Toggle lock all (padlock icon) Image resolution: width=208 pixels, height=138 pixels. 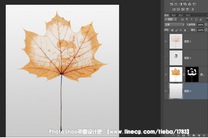(x=185, y=30)
